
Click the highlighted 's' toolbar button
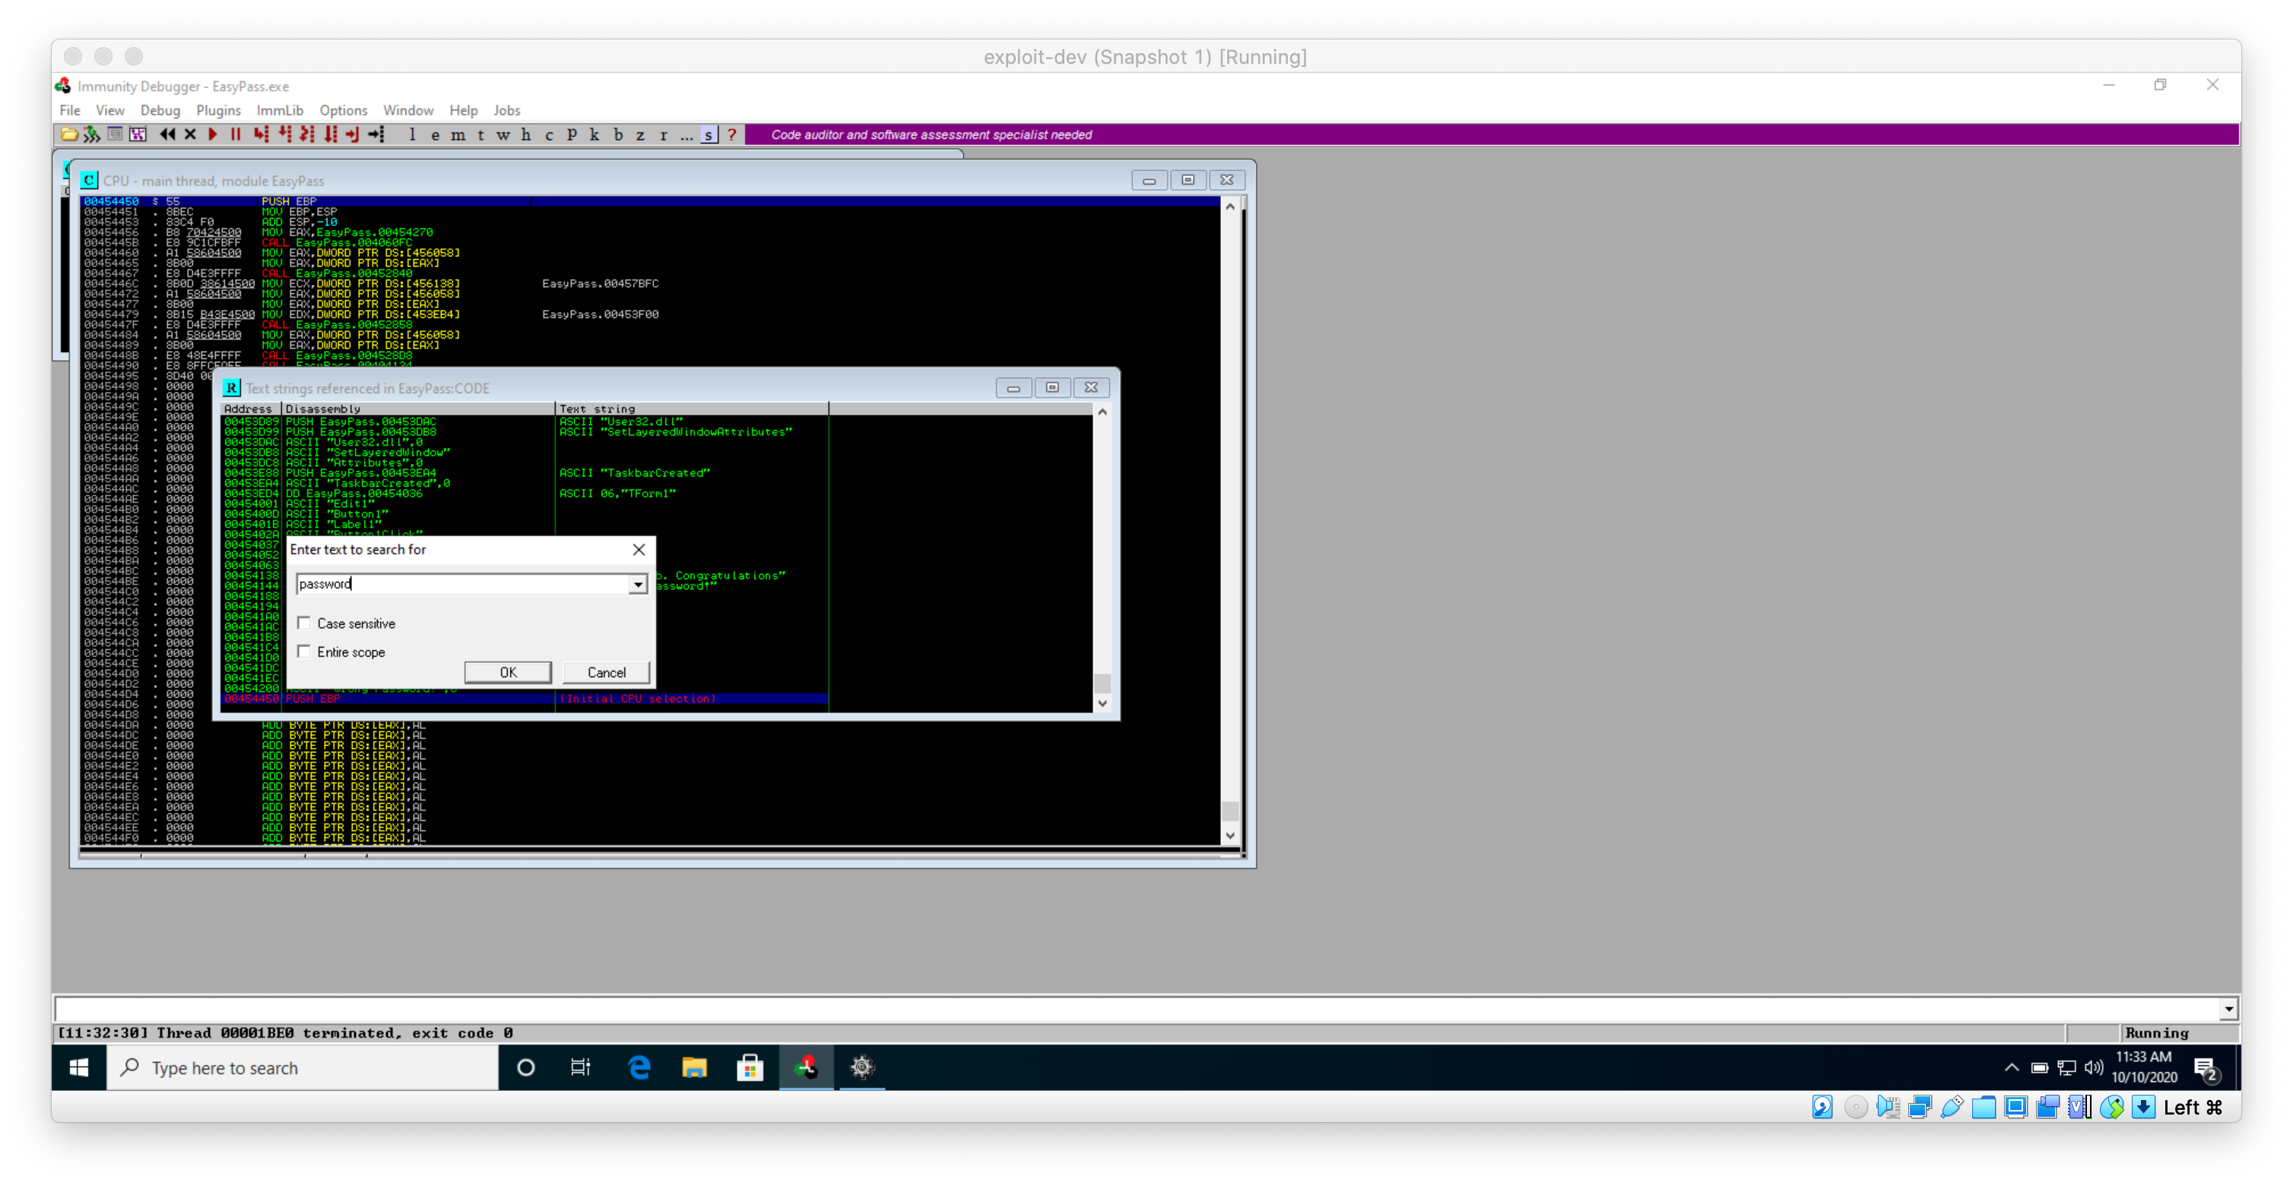(709, 135)
